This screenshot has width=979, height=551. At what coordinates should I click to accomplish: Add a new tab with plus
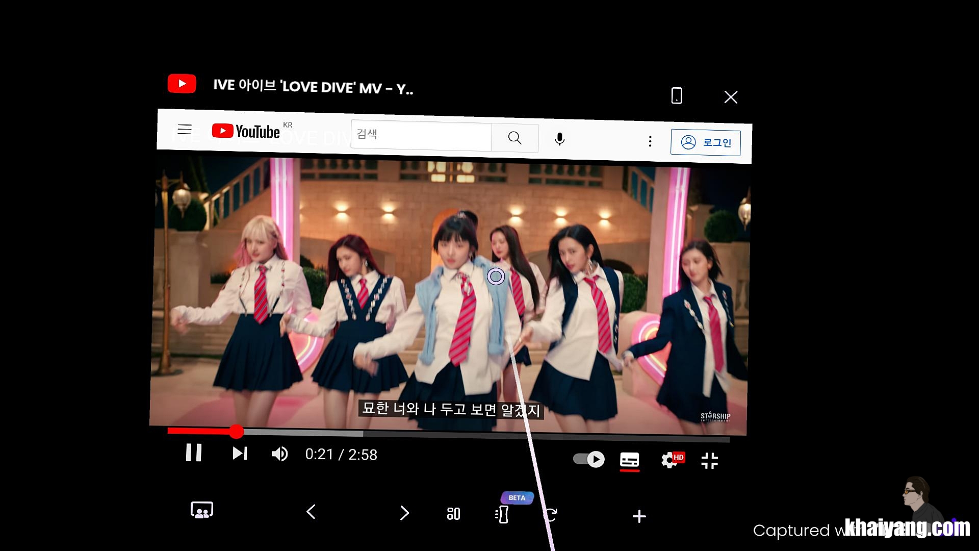point(639,516)
